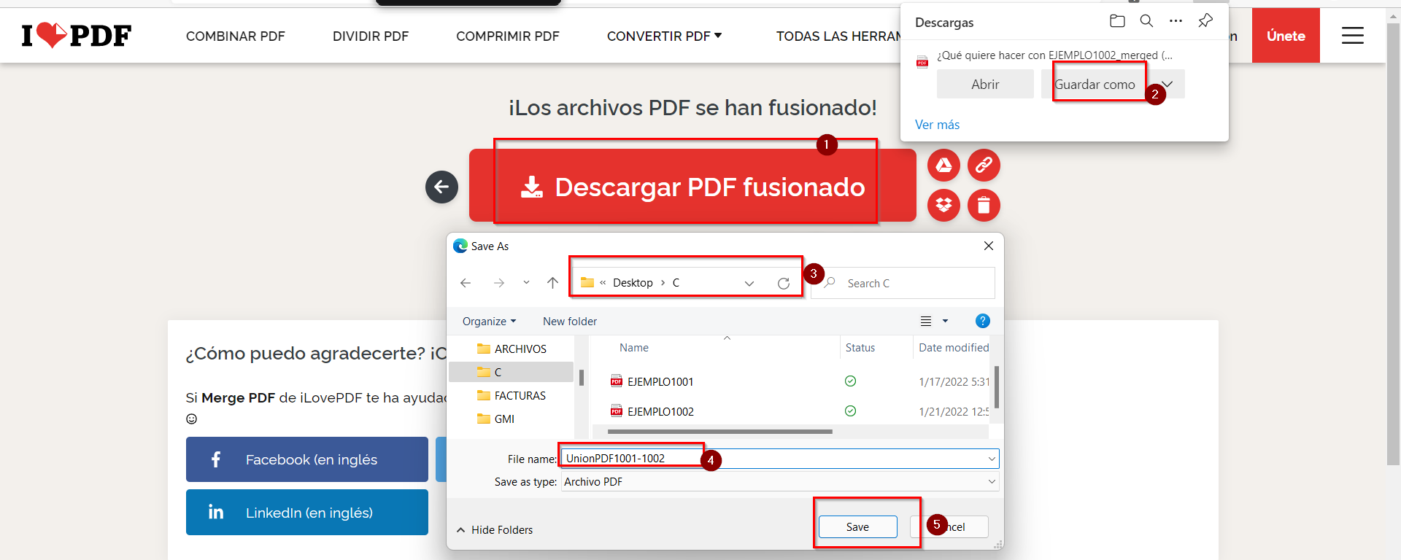Image resolution: width=1401 pixels, height=560 pixels.
Task: Open COMPRIMIR PDF menu item
Action: click(x=508, y=36)
